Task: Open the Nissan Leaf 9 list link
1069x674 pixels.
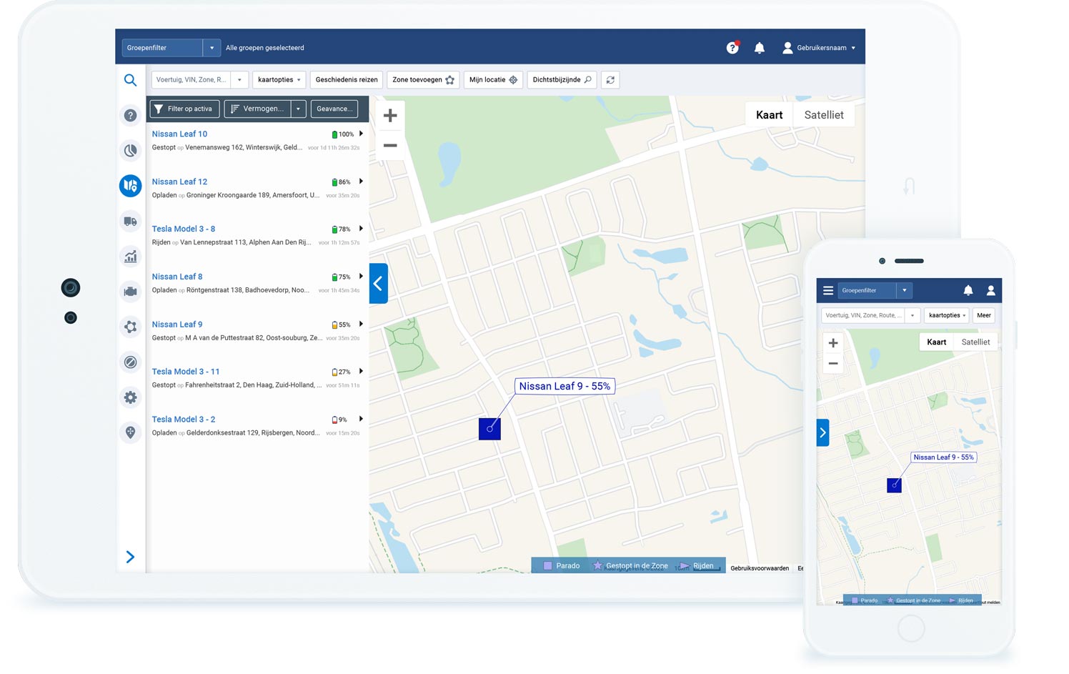Action: pyautogui.click(x=177, y=324)
